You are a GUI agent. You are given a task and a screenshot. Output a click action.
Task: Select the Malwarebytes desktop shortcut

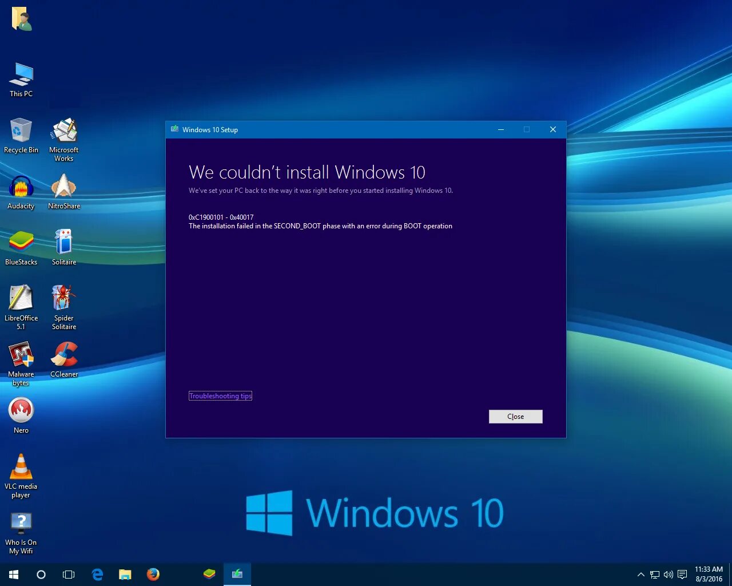[x=21, y=364]
